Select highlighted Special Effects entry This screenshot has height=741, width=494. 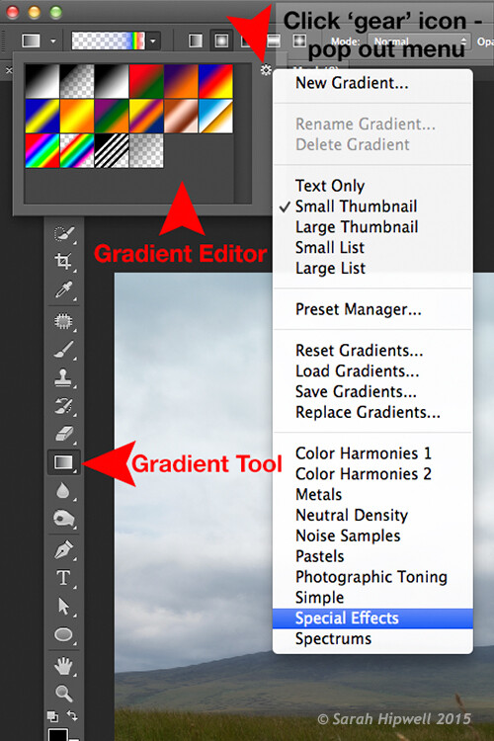[x=372, y=618]
